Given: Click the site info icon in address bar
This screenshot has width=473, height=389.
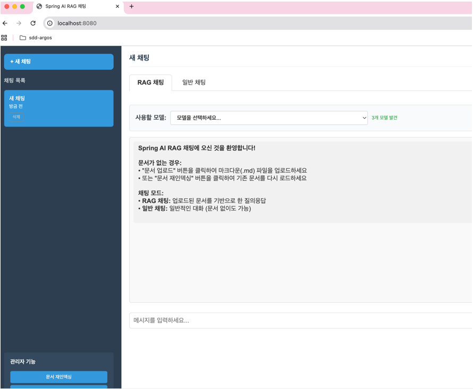Looking at the screenshot, I should [49, 23].
